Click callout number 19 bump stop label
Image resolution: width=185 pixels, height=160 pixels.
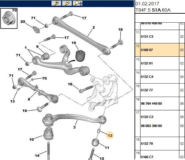click(x=74, y=43)
